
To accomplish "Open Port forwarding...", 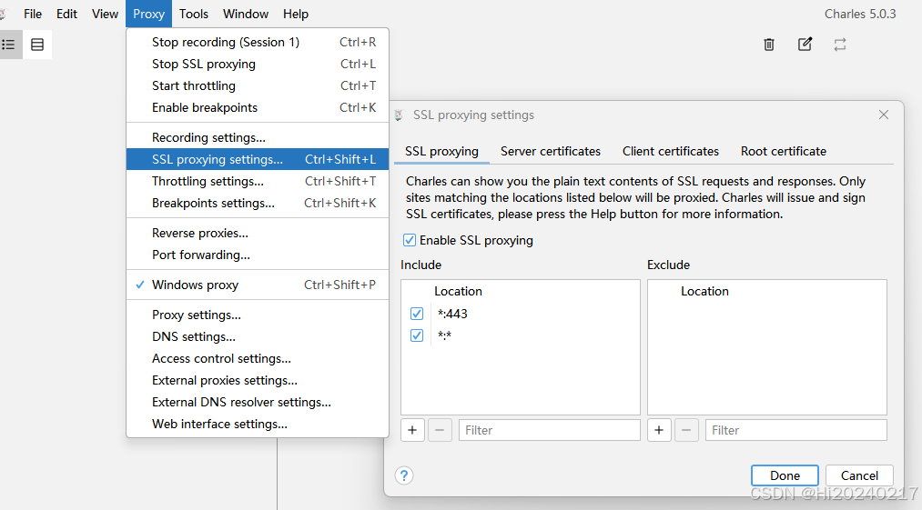I will click(258, 255).
